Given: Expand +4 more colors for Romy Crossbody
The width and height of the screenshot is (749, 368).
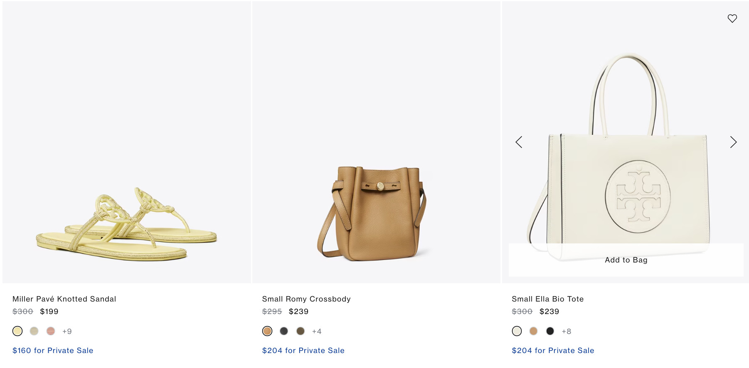Looking at the screenshot, I should (x=317, y=331).
